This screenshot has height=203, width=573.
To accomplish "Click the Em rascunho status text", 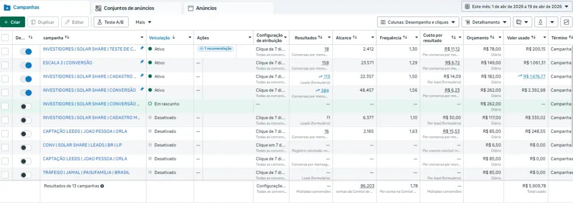I will 167,104.
